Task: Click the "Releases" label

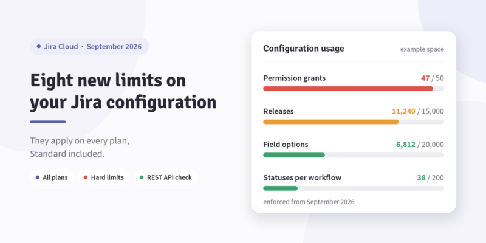Action: [x=278, y=111]
